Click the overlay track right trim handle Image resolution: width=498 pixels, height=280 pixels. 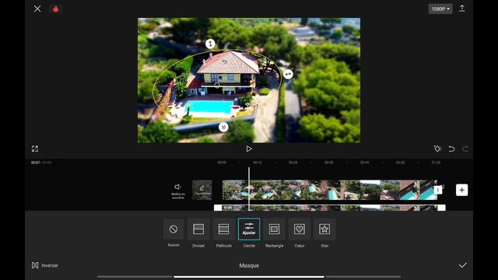441,208
